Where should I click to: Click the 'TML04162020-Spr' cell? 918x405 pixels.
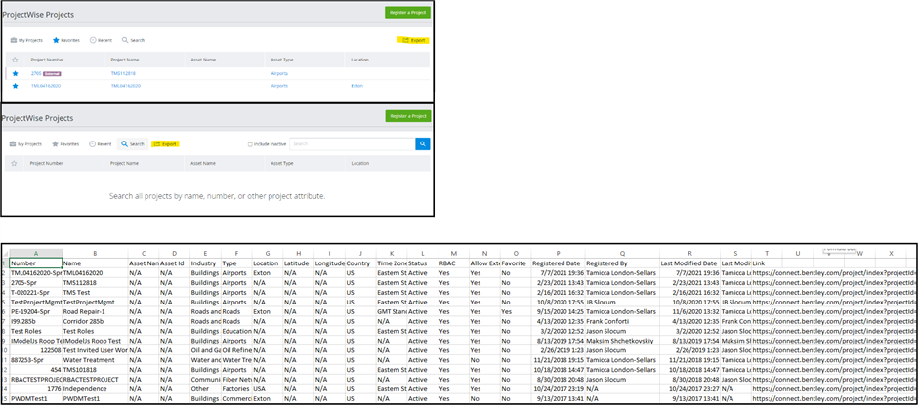36,272
